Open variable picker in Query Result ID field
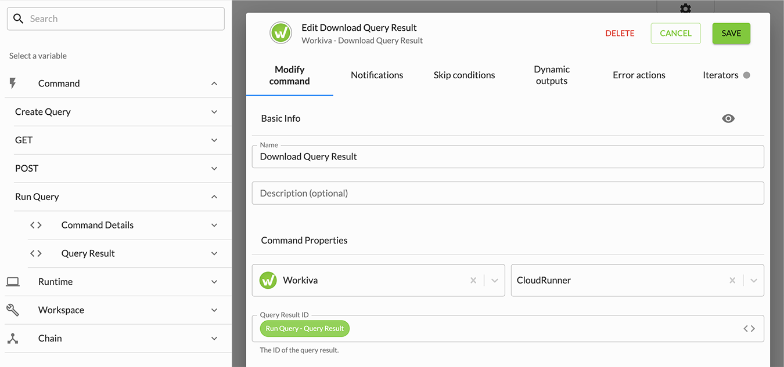The height and width of the screenshot is (367, 784). (x=749, y=329)
